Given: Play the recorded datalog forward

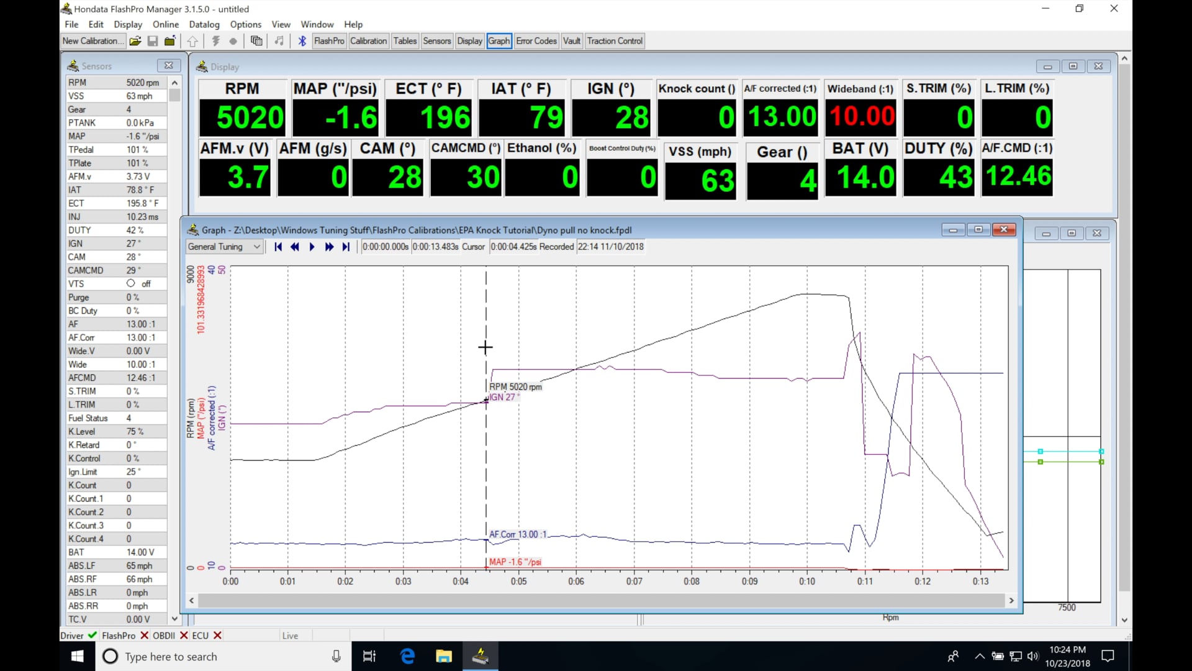Looking at the screenshot, I should pos(312,247).
